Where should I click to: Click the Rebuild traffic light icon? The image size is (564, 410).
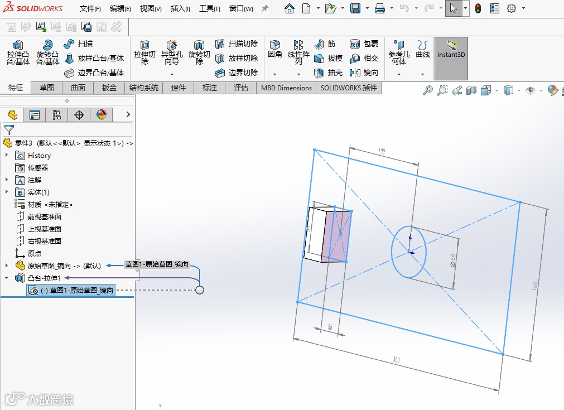click(x=478, y=8)
